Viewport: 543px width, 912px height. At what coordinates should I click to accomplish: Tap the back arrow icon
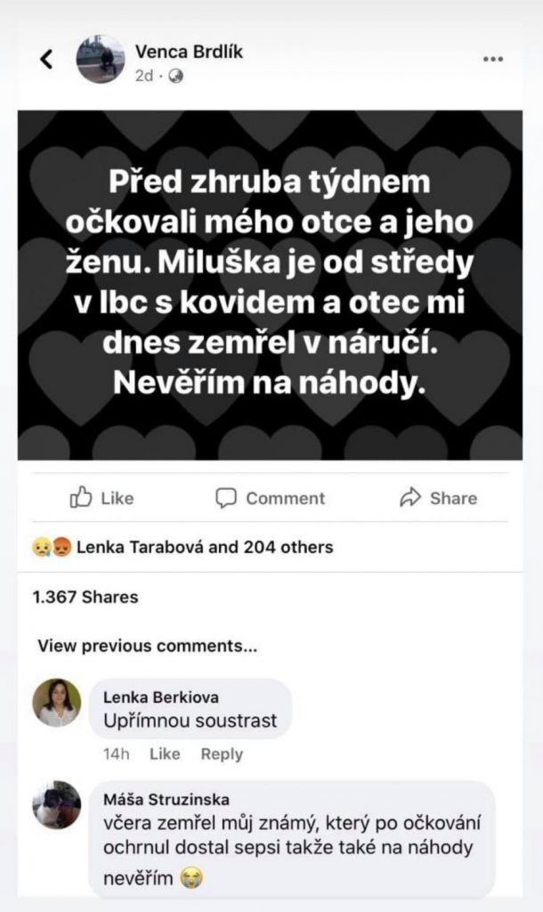[x=46, y=59]
